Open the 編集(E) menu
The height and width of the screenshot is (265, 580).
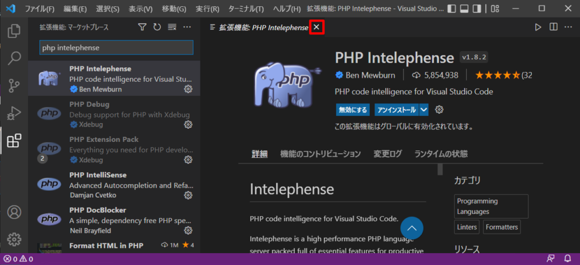coord(75,8)
